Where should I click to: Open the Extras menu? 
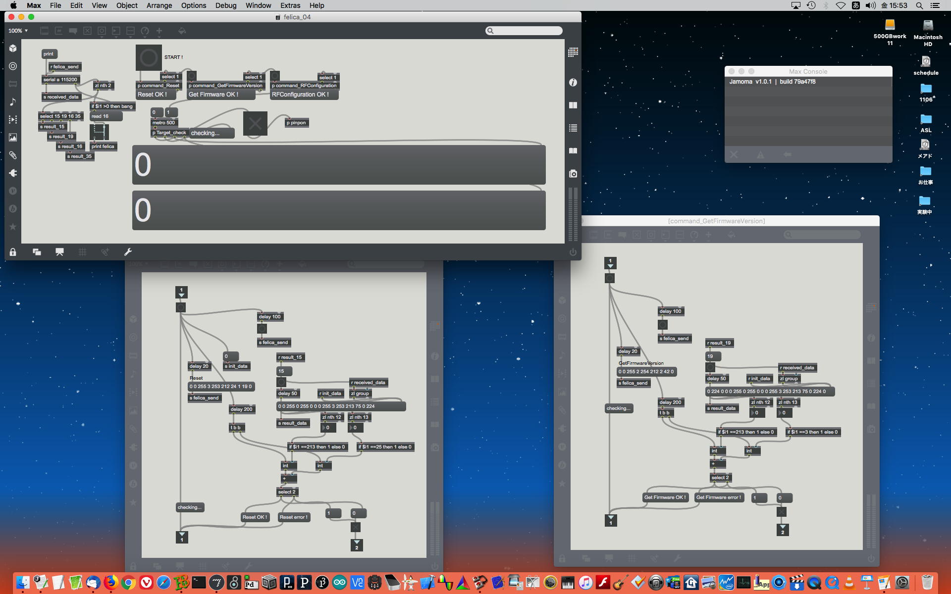tap(290, 5)
